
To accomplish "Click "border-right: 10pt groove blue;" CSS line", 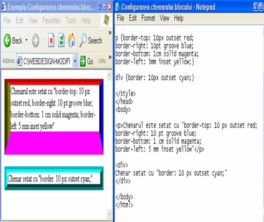I will click(x=154, y=46).
